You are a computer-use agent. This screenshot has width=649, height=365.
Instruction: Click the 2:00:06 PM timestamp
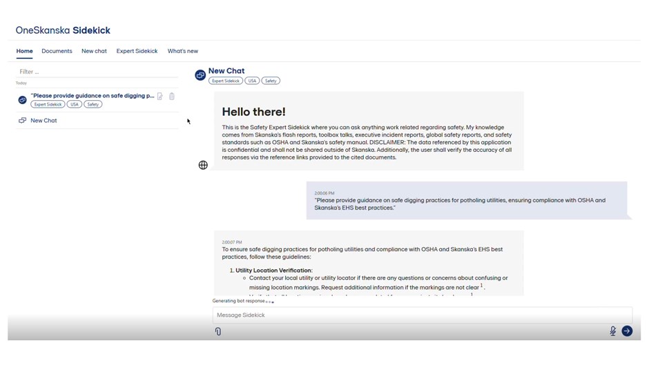[324, 193]
